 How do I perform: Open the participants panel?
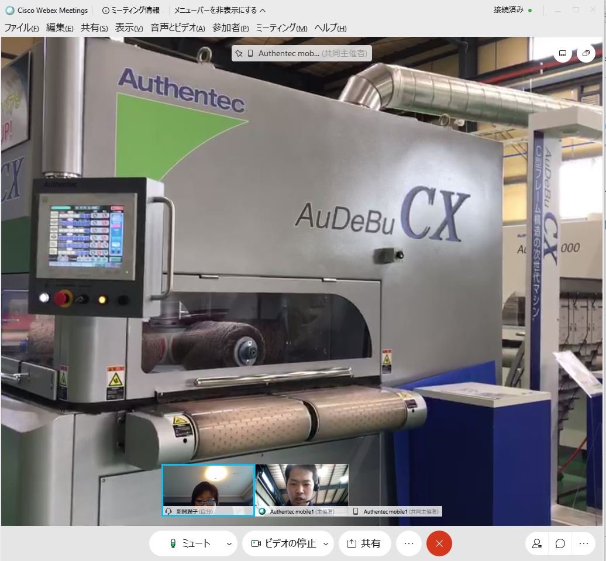(536, 543)
